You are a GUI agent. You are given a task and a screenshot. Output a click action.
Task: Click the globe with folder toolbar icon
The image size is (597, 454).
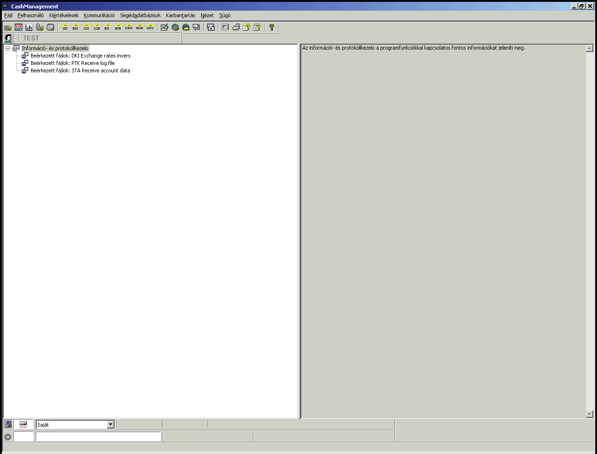(x=185, y=27)
